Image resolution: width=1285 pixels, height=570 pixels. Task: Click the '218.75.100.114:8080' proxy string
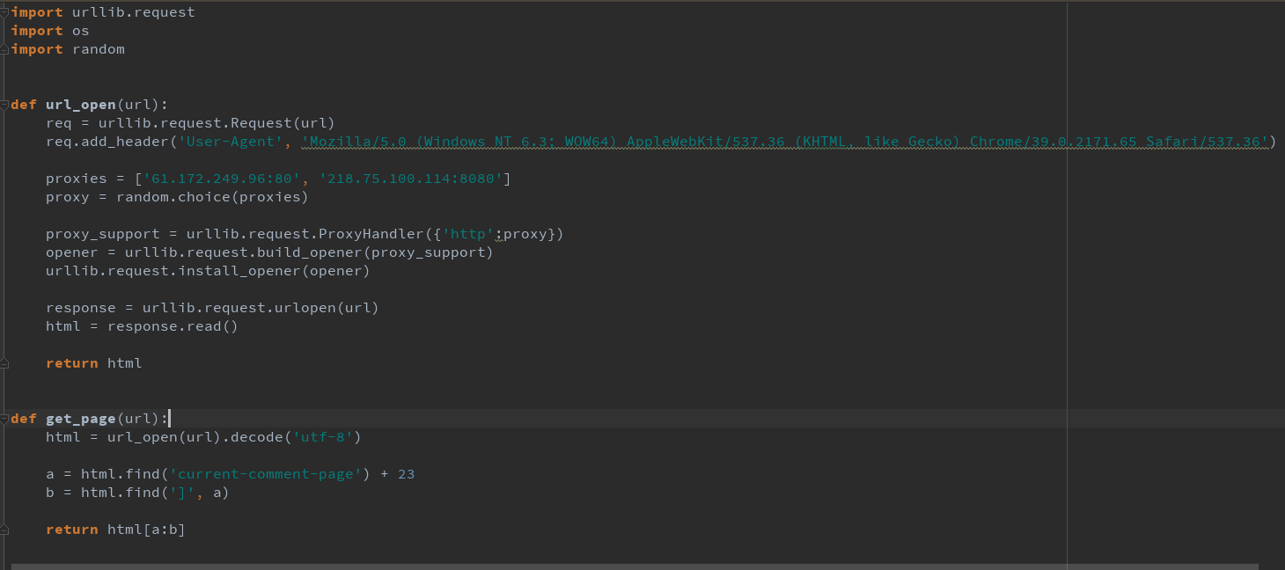(410, 179)
